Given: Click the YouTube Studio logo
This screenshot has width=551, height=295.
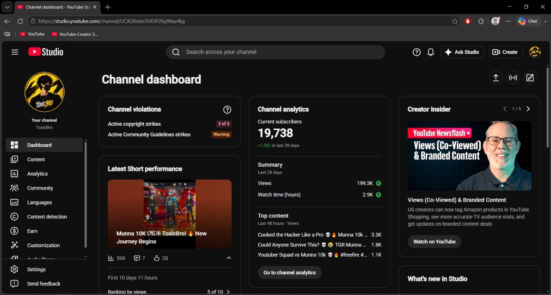Looking at the screenshot, I should (46, 52).
